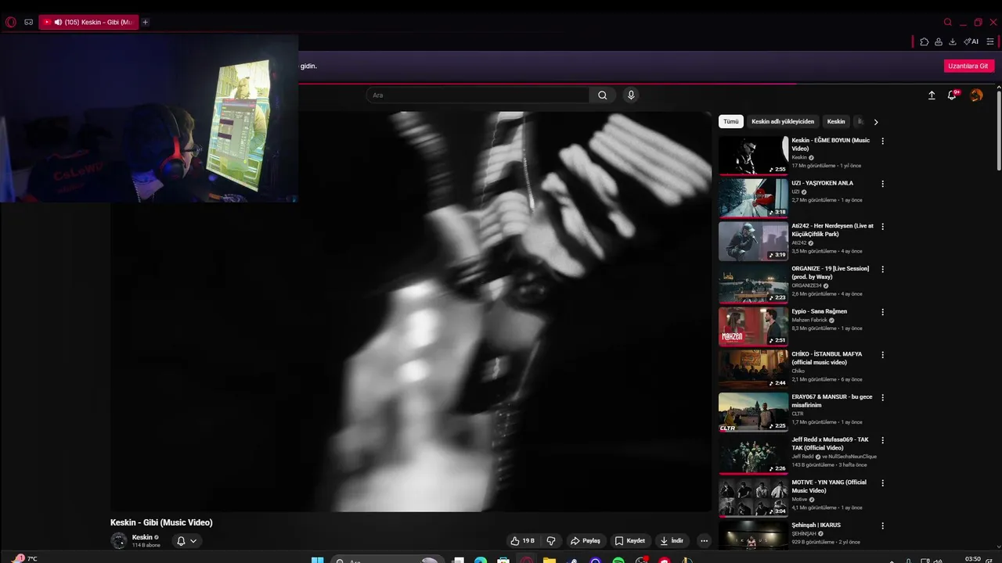Open options for EĞME BOYUN video

[883, 142]
